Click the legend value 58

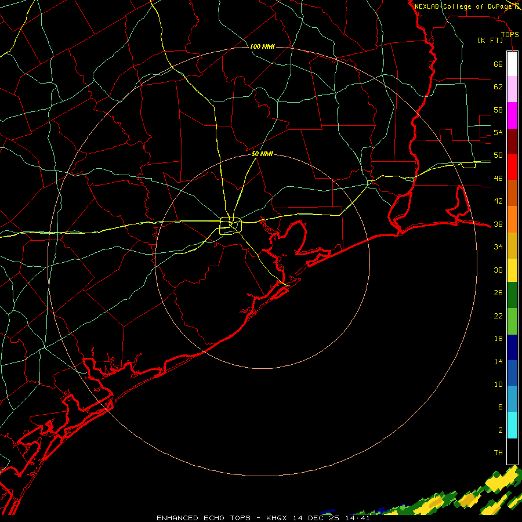point(498,110)
